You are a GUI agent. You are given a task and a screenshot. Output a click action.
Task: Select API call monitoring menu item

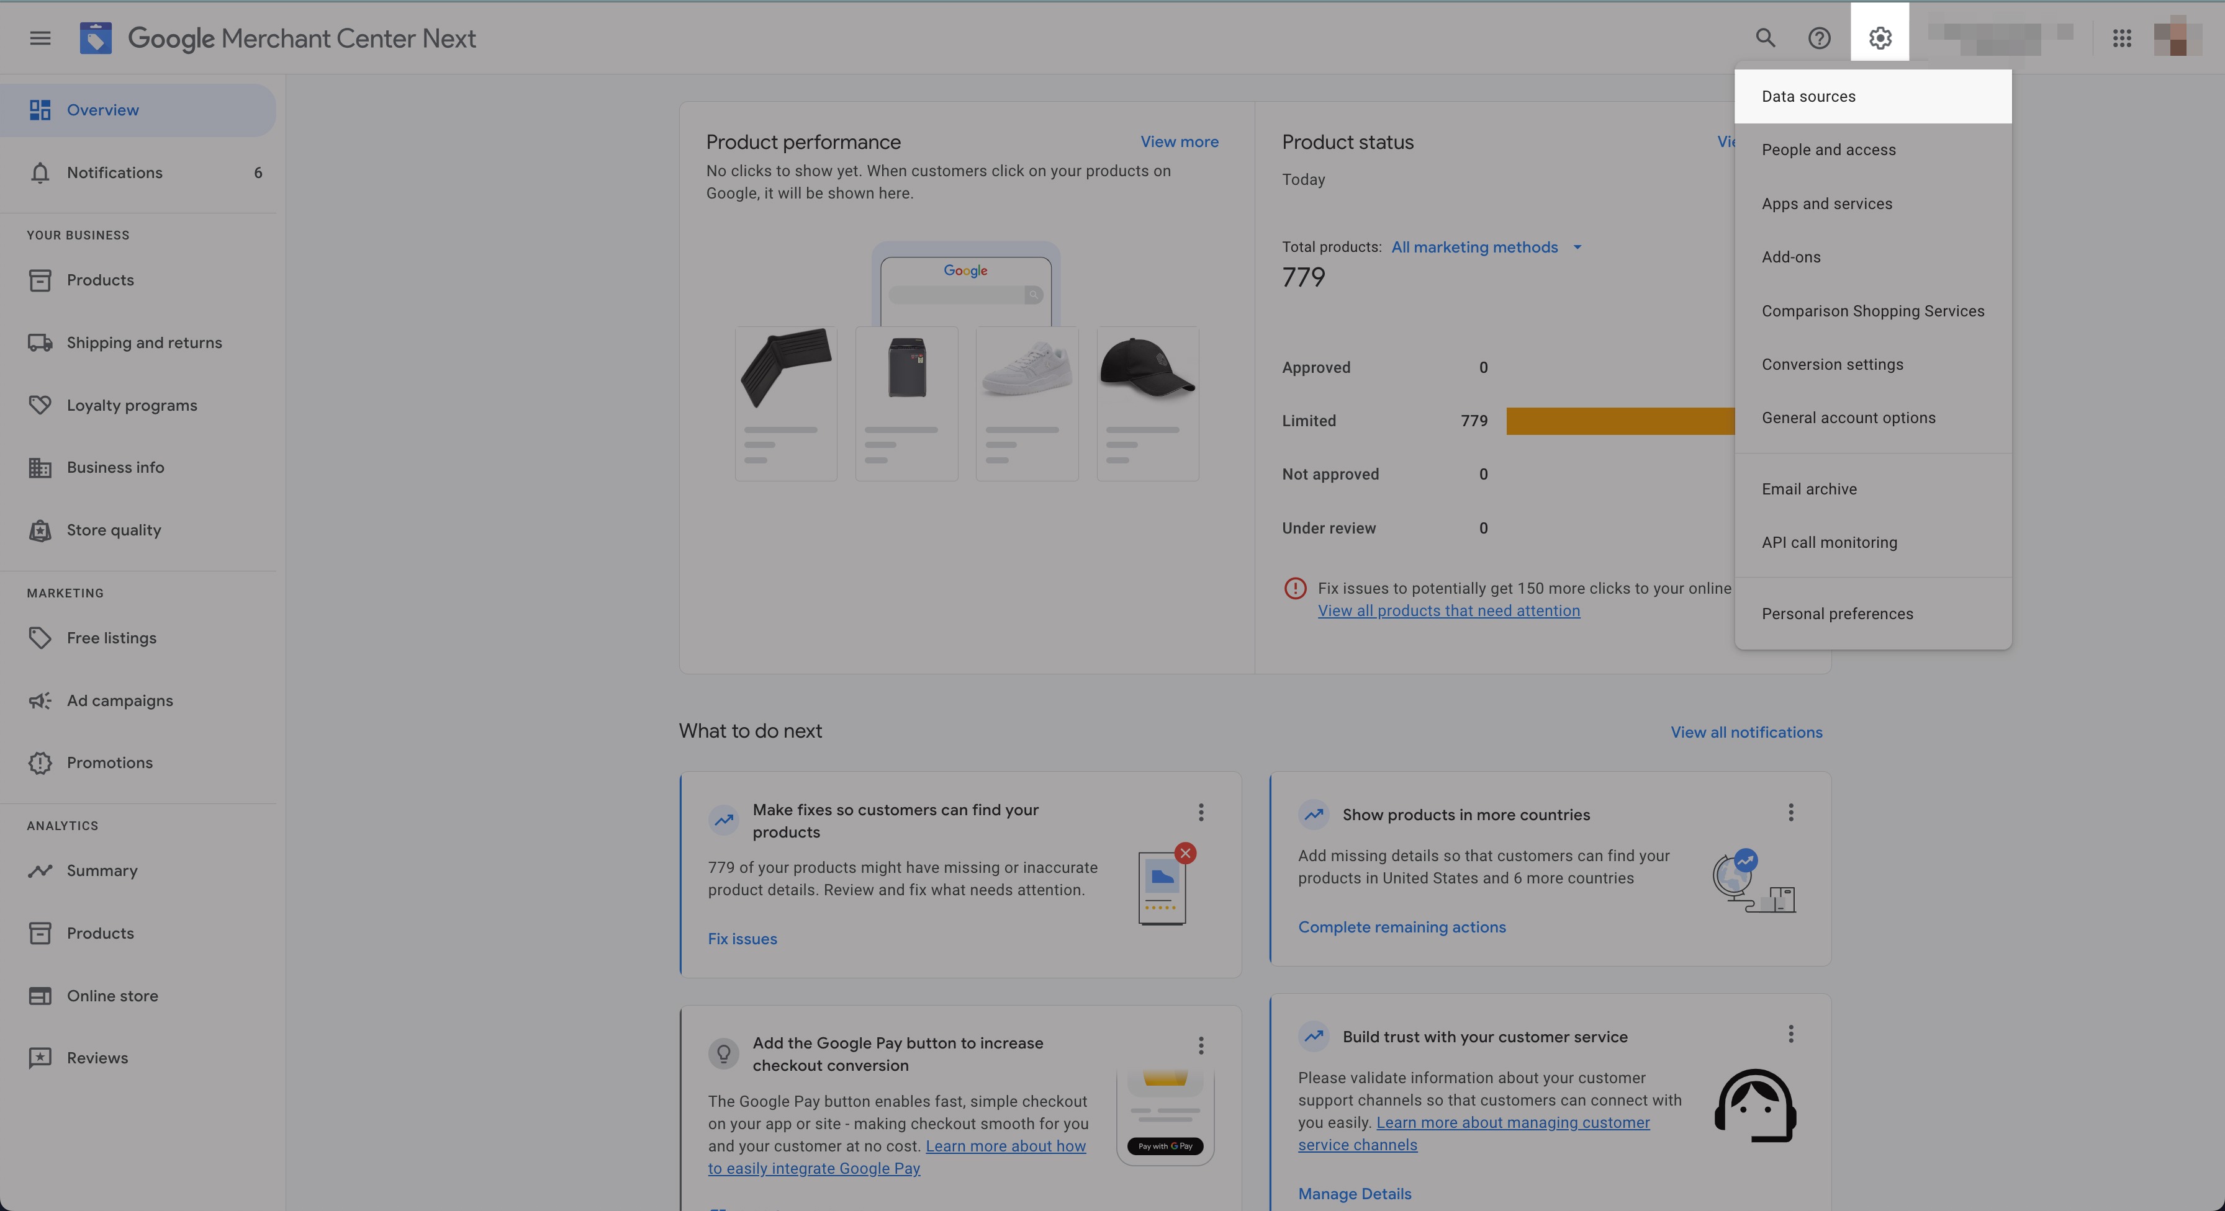[x=1872, y=543]
